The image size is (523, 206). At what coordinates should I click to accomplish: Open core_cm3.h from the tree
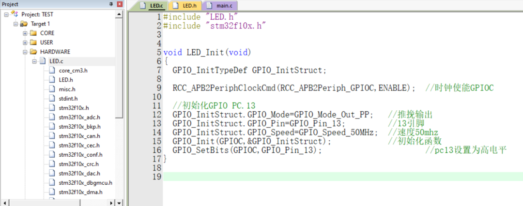click(73, 71)
